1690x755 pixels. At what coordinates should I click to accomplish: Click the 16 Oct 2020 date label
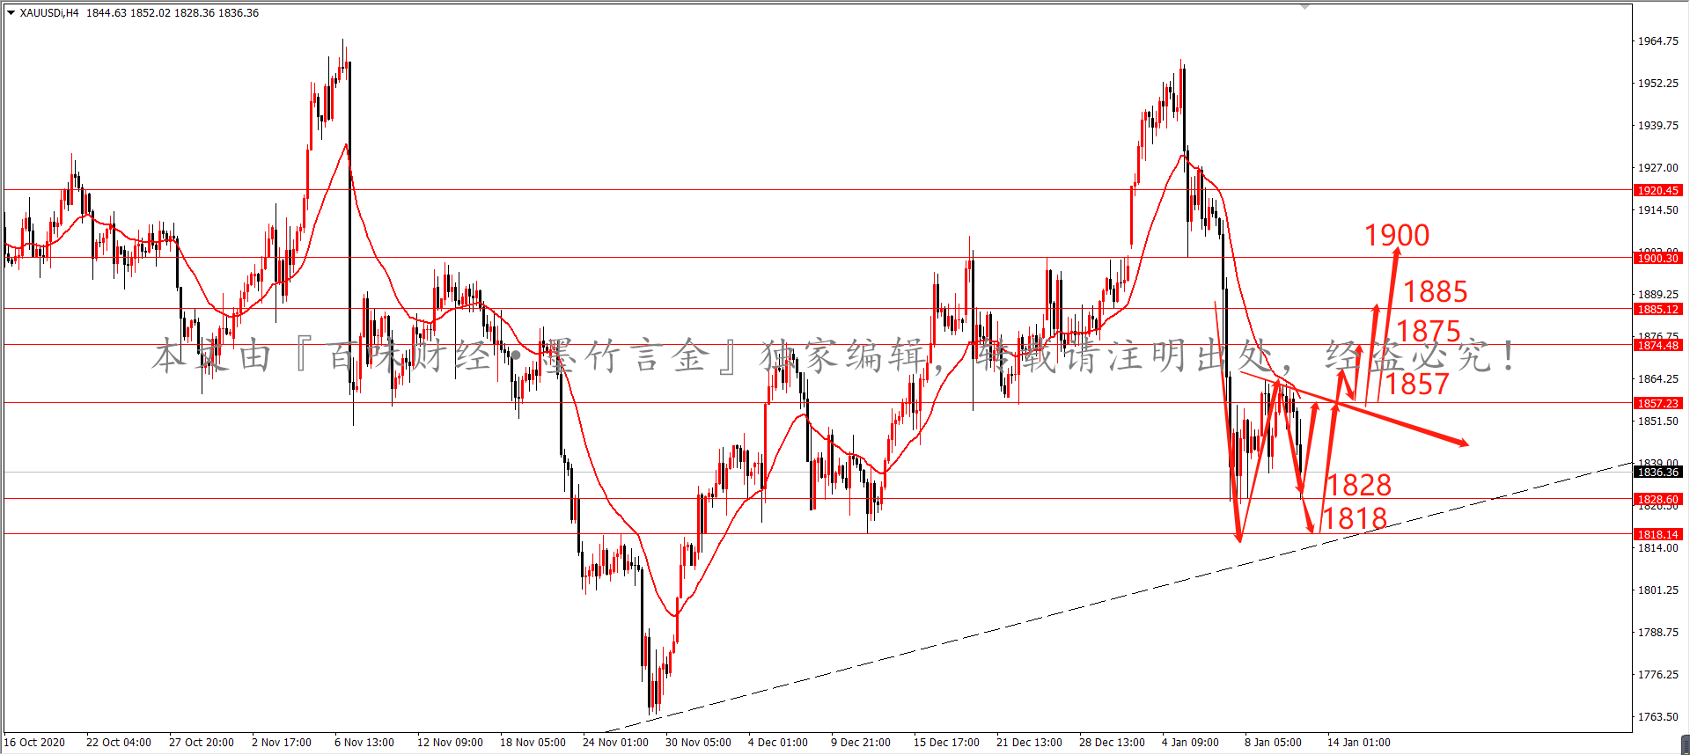tap(34, 743)
